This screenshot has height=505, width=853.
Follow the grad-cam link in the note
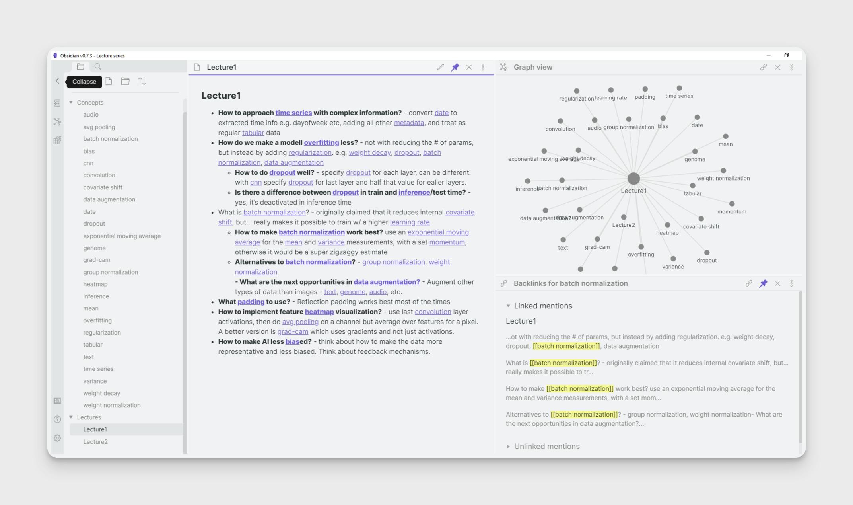click(293, 331)
